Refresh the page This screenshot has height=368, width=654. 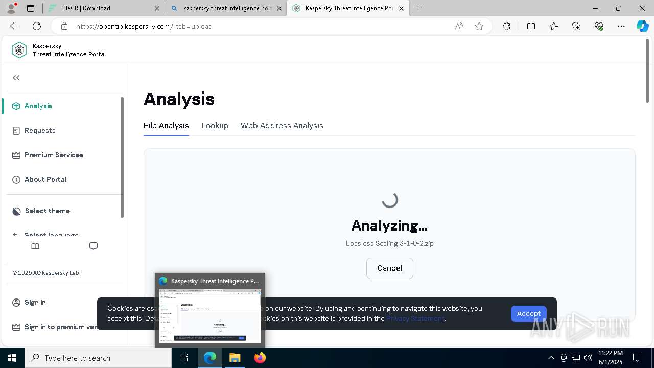tap(37, 26)
